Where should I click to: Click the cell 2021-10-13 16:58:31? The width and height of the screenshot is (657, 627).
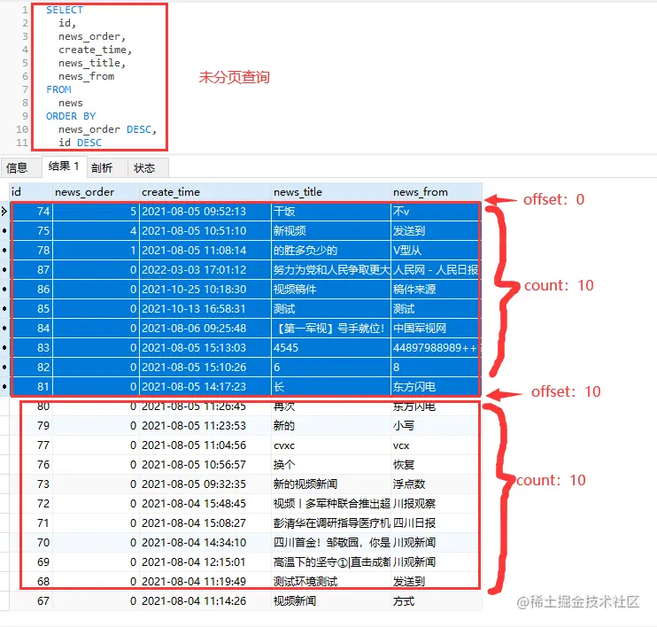pyautogui.click(x=205, y=309)
